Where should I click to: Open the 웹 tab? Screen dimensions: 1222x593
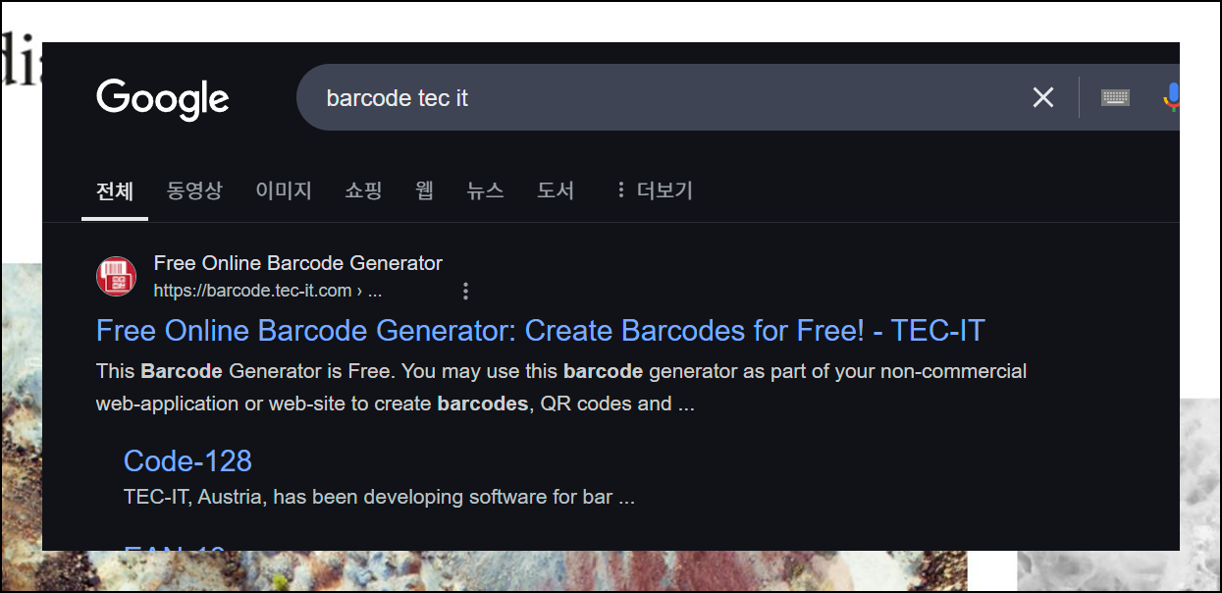click(x=424, y=190)
